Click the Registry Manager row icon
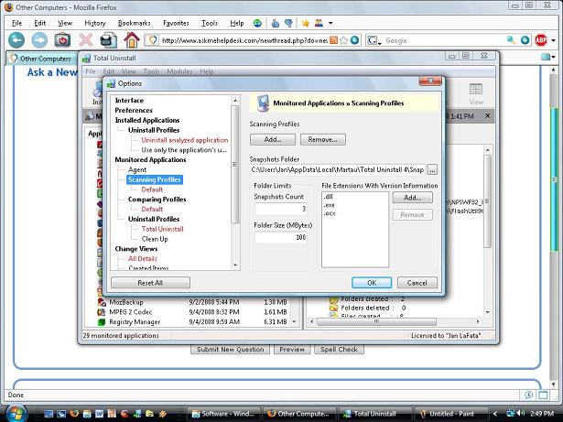The width and height of the screenshot is (563, 422). [102, 322]
